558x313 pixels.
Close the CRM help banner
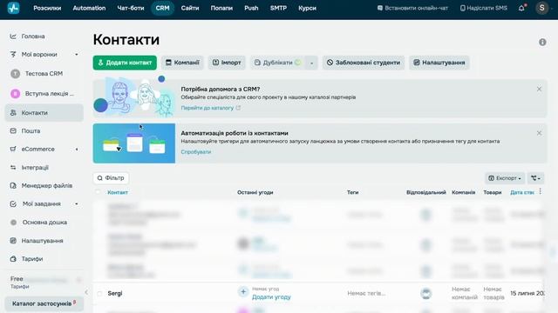pos(539,89)
